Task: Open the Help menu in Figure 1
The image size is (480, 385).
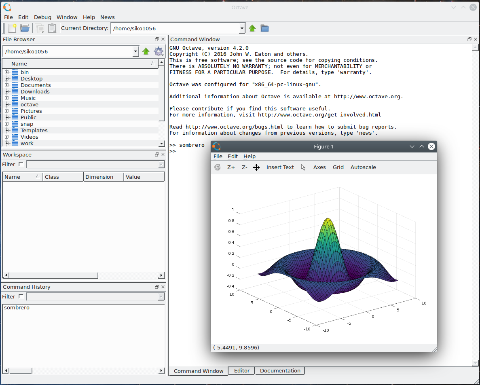Action: (x=249, y=157)
